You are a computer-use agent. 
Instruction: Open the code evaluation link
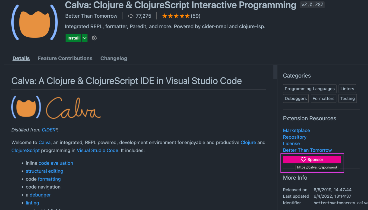click(56, 163)
